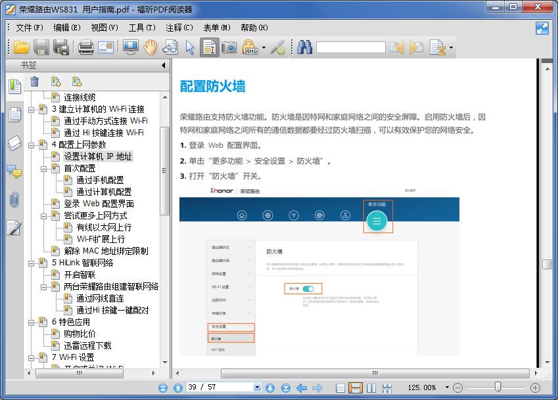
Task: Print the document with printer icon
Action: click(85, 47)
